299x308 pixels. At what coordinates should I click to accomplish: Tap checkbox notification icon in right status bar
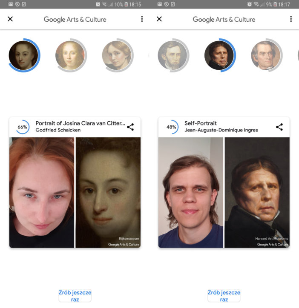(x=172, y=4)
